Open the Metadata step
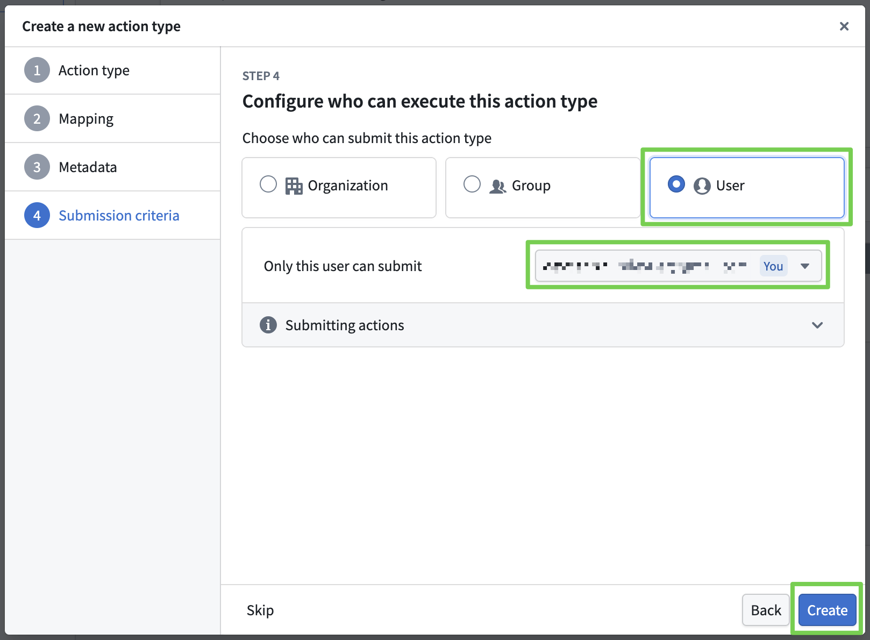 [88, 167]
